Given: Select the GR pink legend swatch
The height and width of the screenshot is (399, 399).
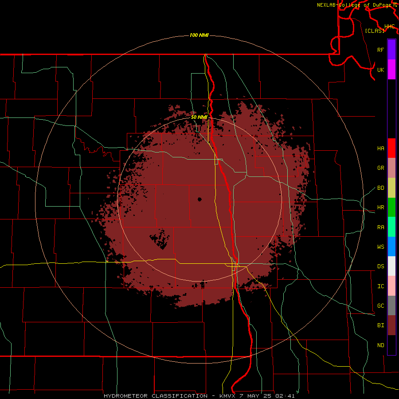Looking at the screenshot, I should [391, 168].
